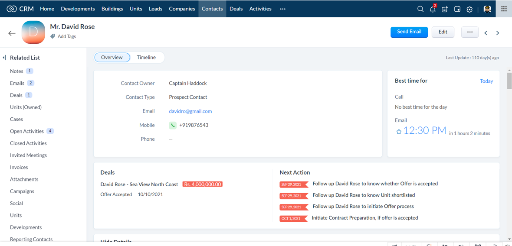Screen dimensions: 512x246
Task: Switch to the Overview toggle
Action: (x=112, y=57)
